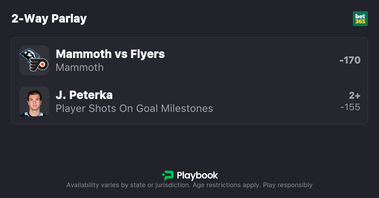Open the J. Peterka player name
The height and width of the screenshot is (198, 379).
click(x=84, y=95)
